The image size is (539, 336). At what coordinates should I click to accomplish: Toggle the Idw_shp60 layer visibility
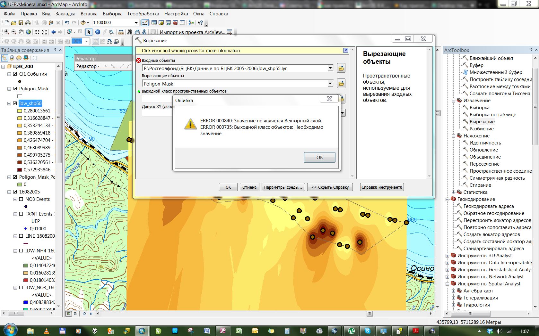coord(15,103)
